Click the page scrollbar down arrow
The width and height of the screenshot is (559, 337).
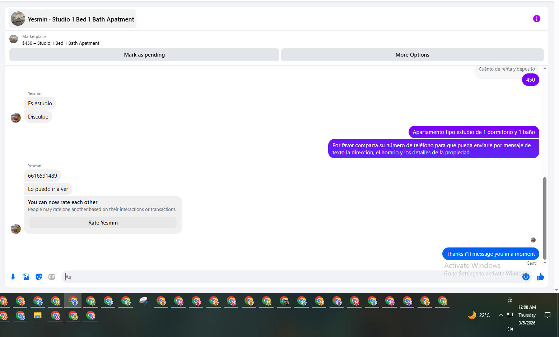pos(556,290)
